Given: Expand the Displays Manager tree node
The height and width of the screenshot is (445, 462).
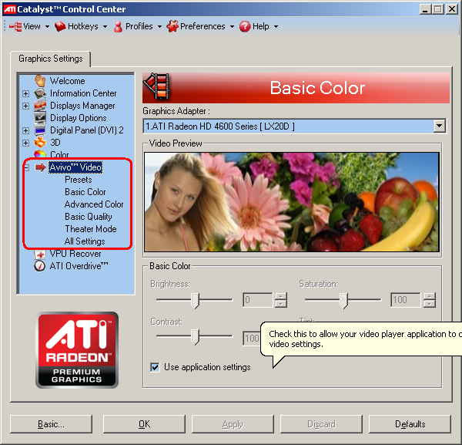Looking at the screenshot, I should click(x=26, y=106).
